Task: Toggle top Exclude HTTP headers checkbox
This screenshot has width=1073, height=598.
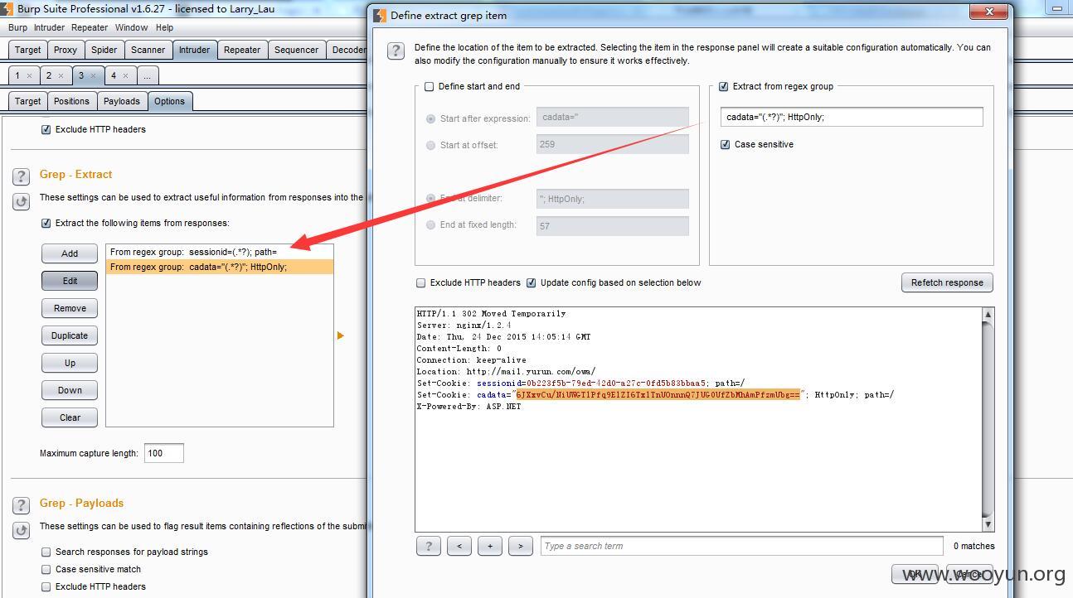Action: click(x=46, y=129)
